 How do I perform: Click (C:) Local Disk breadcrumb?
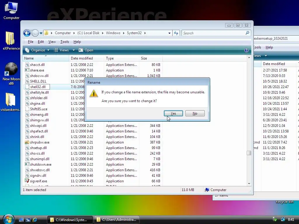88,33
